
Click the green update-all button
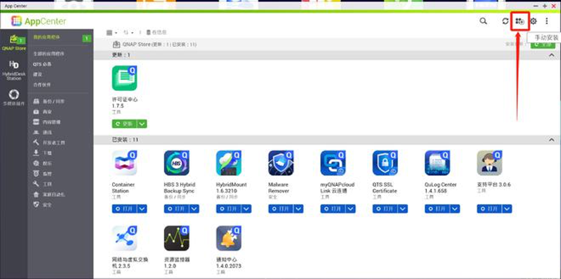pos(543,45)
